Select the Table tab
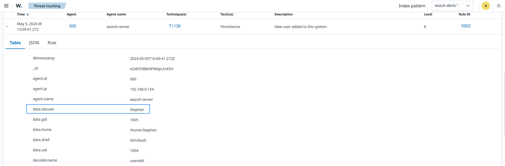Viewport: 505px width, 166px height. tap(15, 43)
